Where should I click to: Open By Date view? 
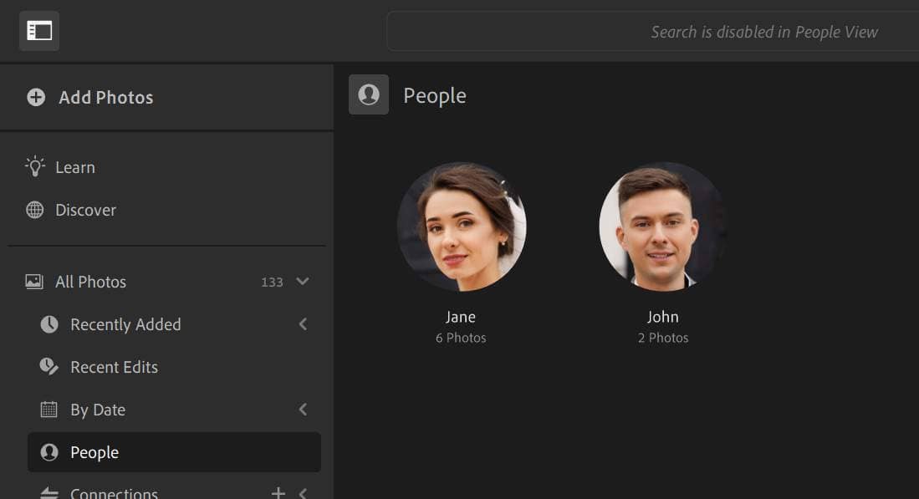click(98, 410)
